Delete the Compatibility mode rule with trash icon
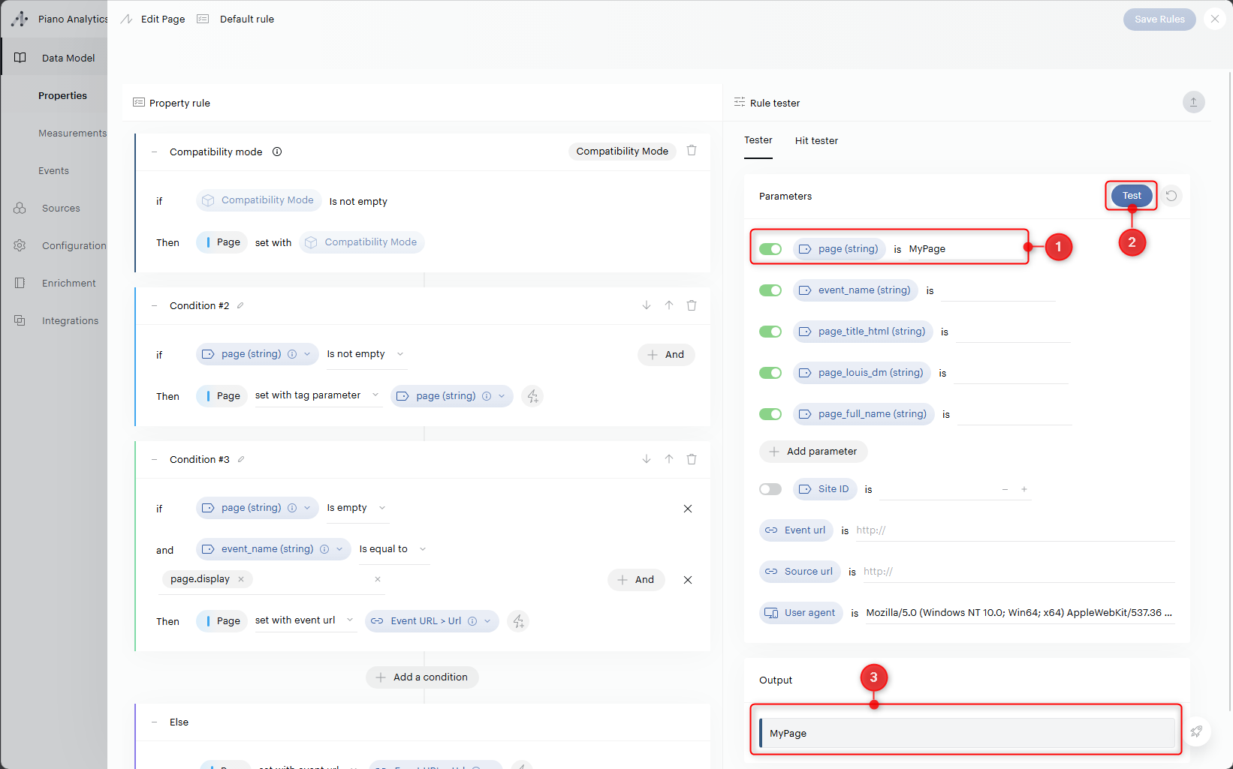Image resolution: width=1233 pixels, height=769 pixels. tap(692, 151)
